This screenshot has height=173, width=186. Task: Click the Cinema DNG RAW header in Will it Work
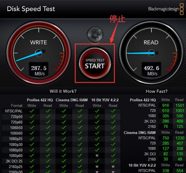click(x=72, y=100)
